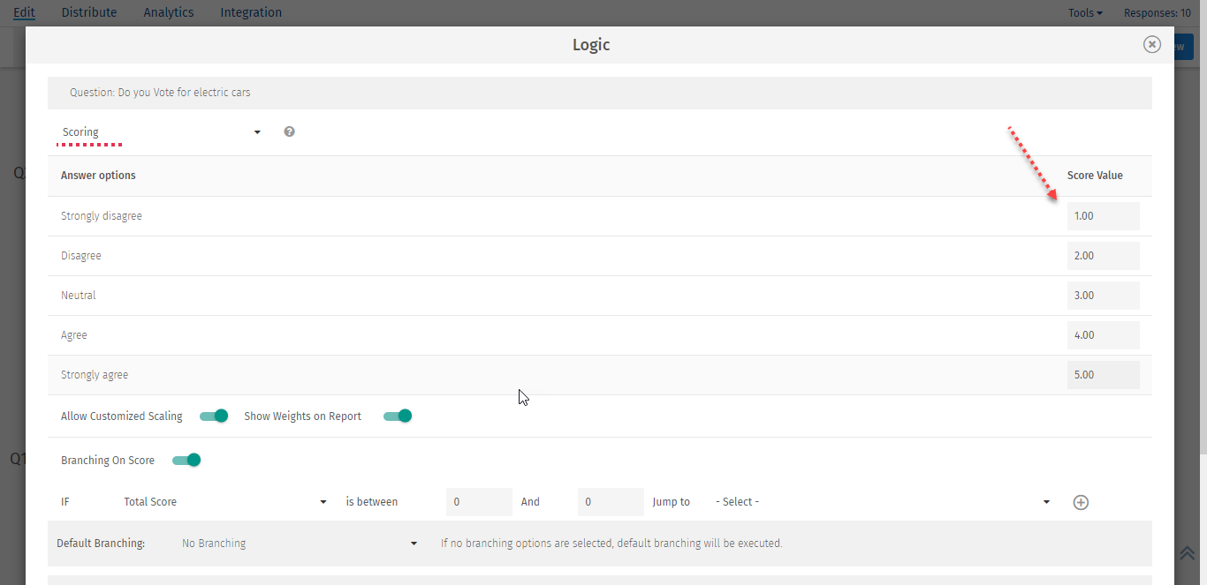
Task: Turn off Show Weights on Report
Action: pyautogui.click(x=398, y=415)
